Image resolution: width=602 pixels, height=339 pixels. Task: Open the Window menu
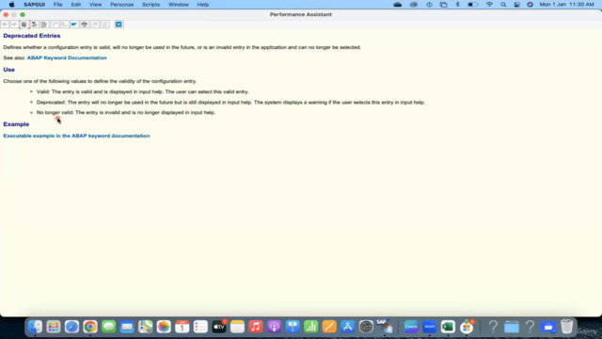179,5
